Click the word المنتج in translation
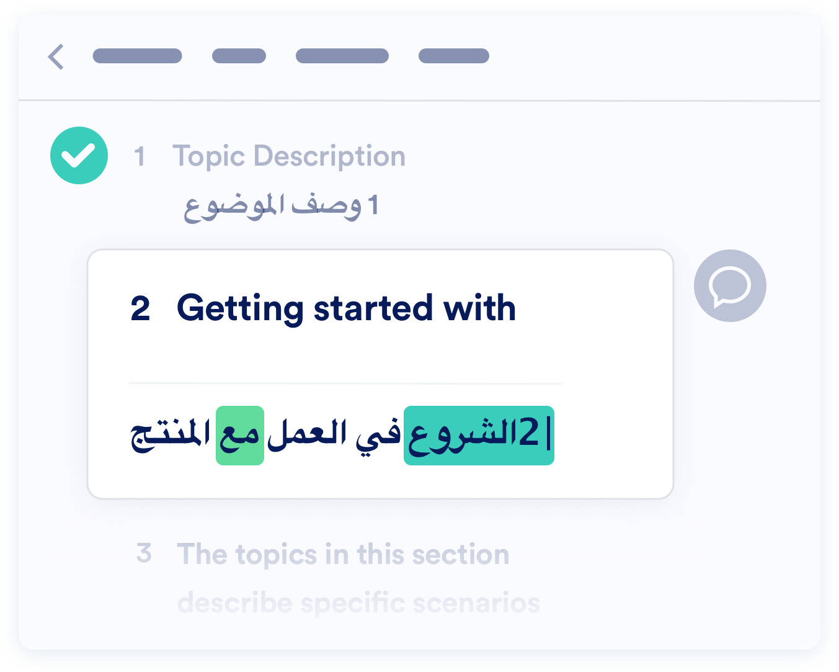Image resolution: width=839 pixels, height=672 pixels. (x=171, y=436)
